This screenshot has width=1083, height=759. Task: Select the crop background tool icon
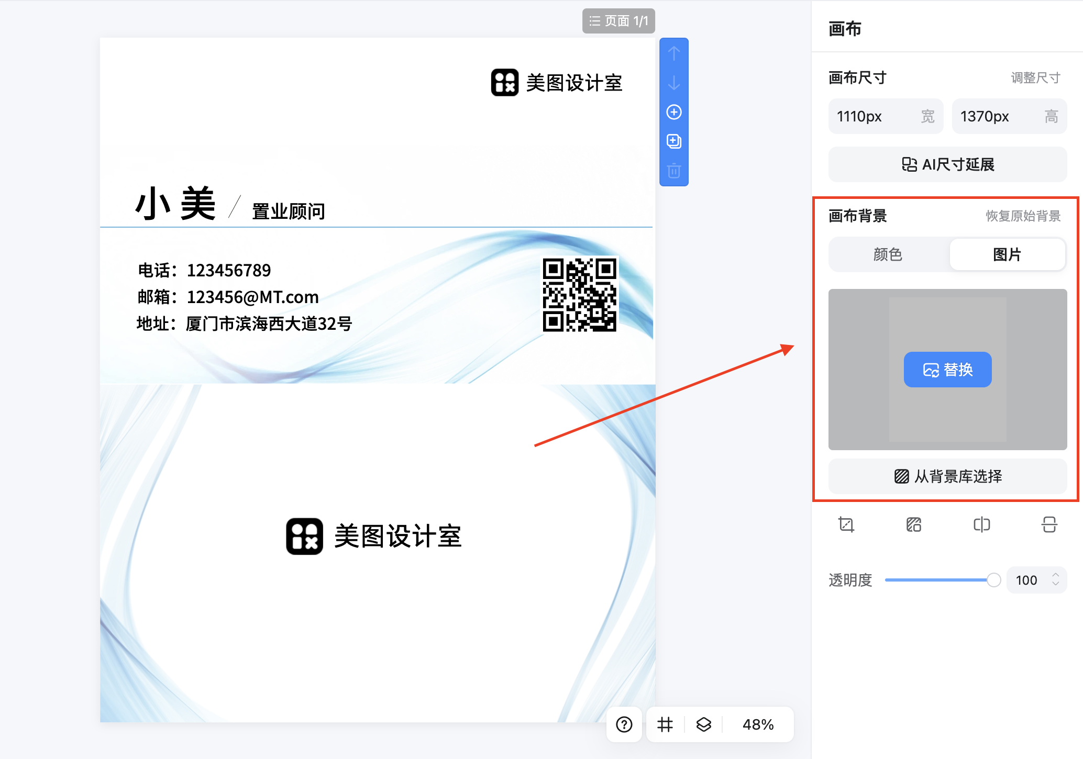[846, 525]
